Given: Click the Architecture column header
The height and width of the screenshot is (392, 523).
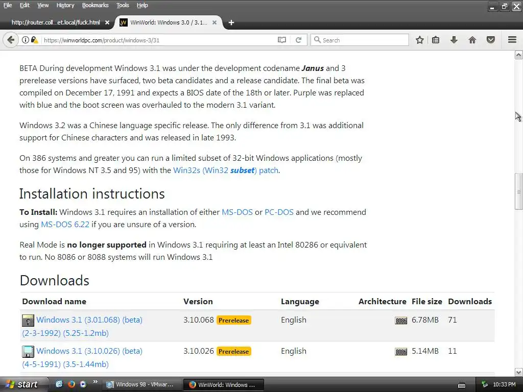Looking at the screenshot, I should coord(382,302).
